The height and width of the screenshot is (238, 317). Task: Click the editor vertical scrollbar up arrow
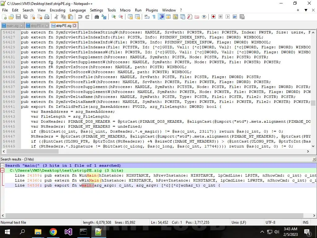point(313,32)
